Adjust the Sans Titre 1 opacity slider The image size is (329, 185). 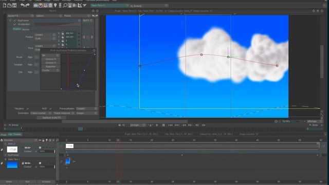[47, 166]
